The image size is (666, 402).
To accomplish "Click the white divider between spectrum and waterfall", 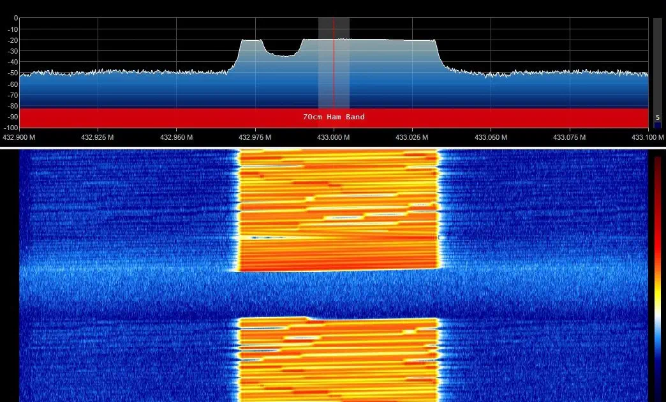I will [x=333, y=147].
